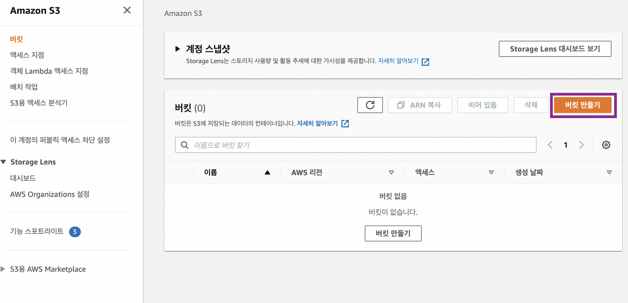
Task: Focus the 이름으로 버킷 찾기 search field
Action: (356, 145)
